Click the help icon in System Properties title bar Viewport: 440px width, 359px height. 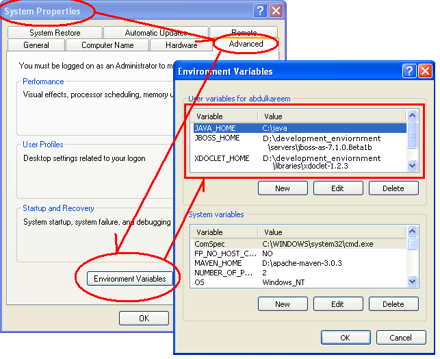tap(260, 11)
